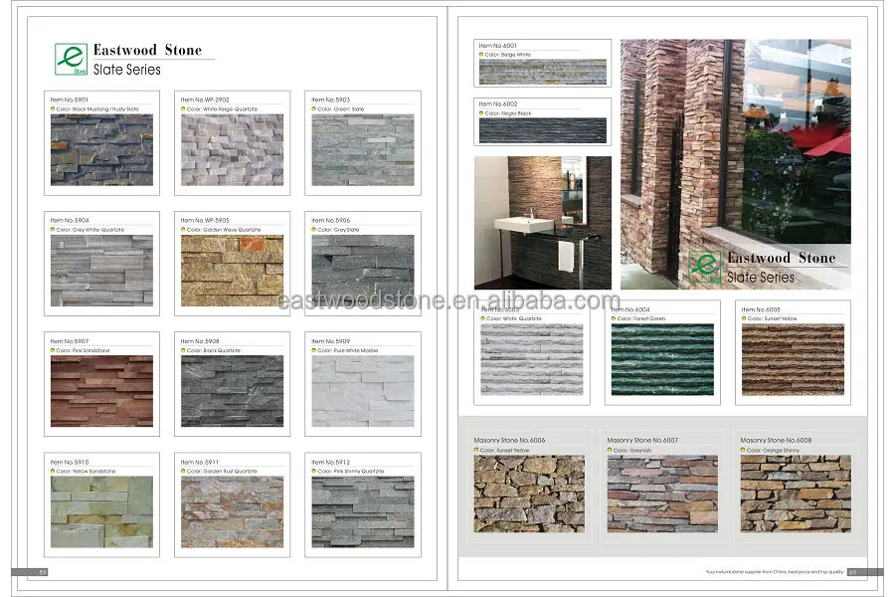Click the "Item No.6004" label
The image size is (895, 597).
630,309
